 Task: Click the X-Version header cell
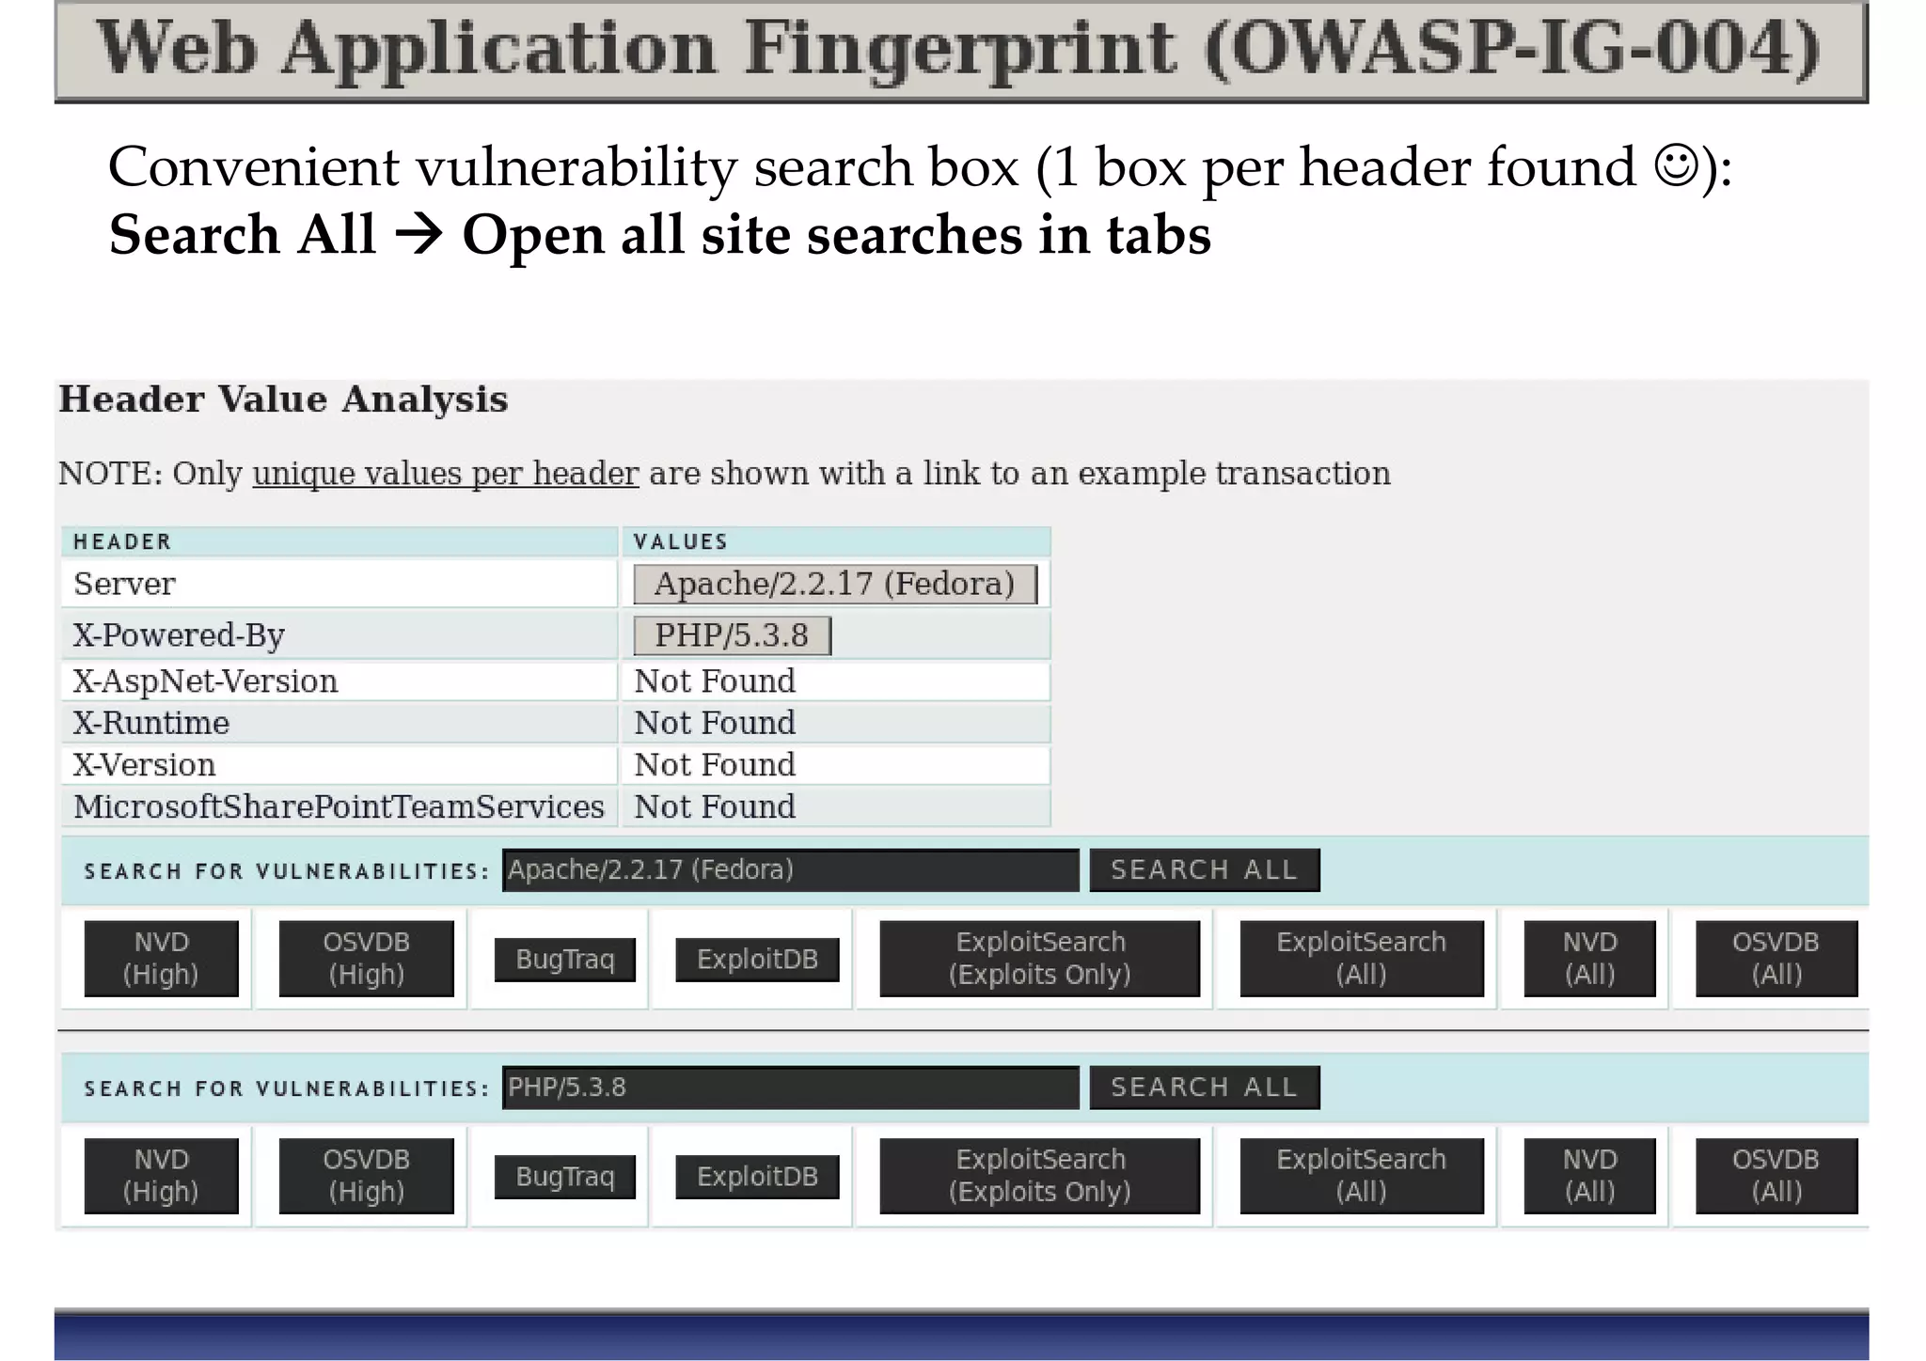click(339, 765)
